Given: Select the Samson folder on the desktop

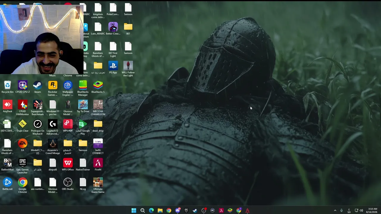Looking at the screenshot, I should click(83, 145).
